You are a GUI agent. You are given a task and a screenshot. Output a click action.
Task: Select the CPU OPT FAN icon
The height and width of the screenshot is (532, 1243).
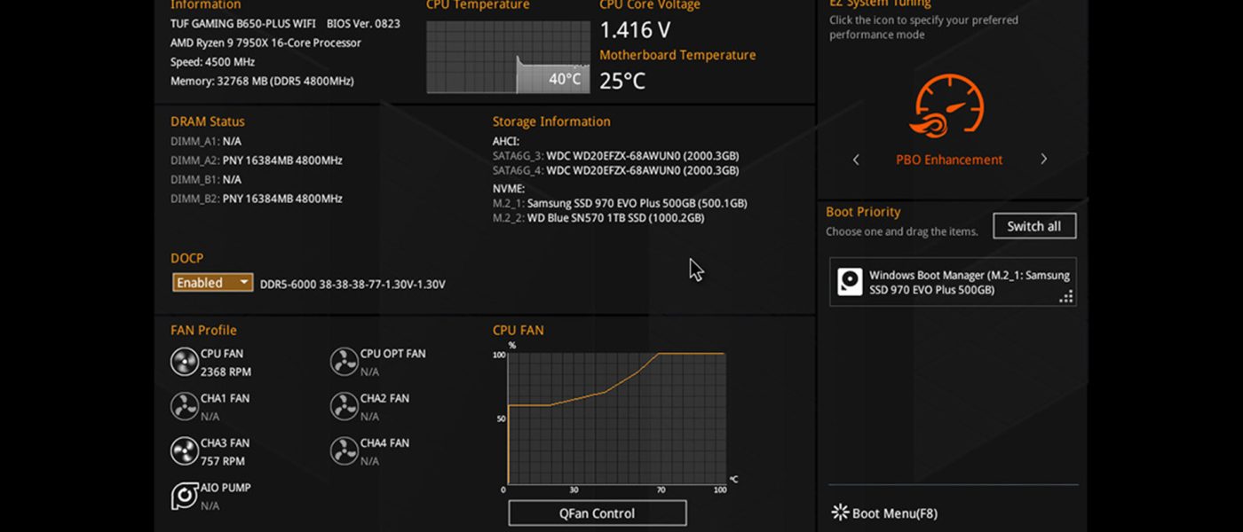(x=344, y=362)
